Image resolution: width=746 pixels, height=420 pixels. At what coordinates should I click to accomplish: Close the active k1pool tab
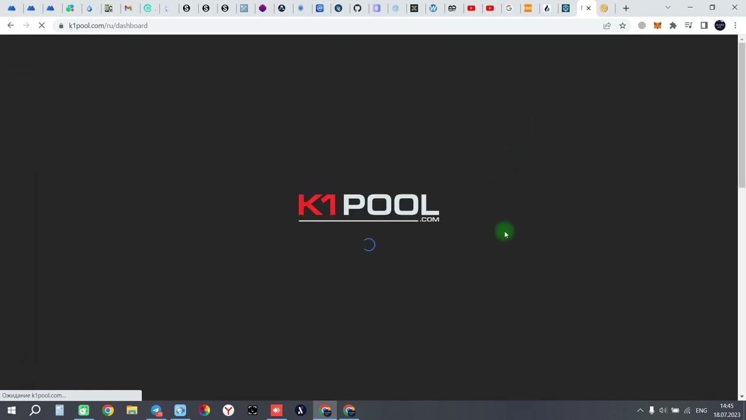(589, 8)
